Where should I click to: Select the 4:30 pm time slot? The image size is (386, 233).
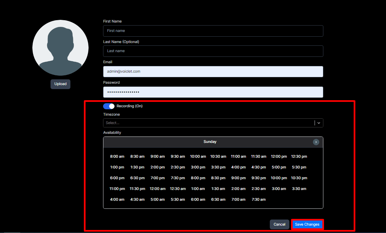pyautogui.click(x=258, y=167)
